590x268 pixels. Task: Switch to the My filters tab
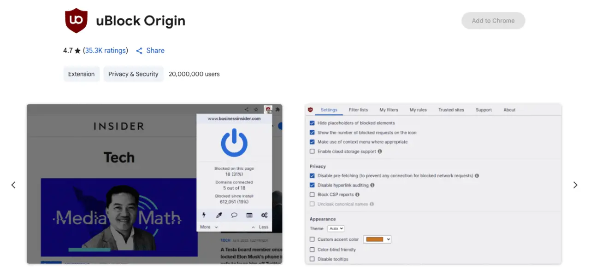coord(389,110)
